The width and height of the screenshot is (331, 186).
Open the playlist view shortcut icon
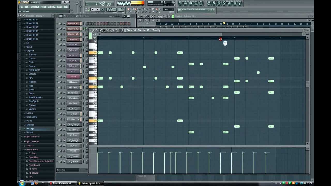click(180, 3)
